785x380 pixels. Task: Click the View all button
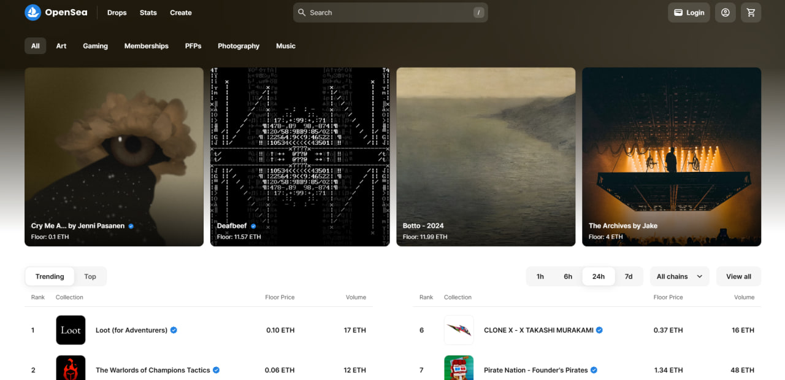[738, 276]
